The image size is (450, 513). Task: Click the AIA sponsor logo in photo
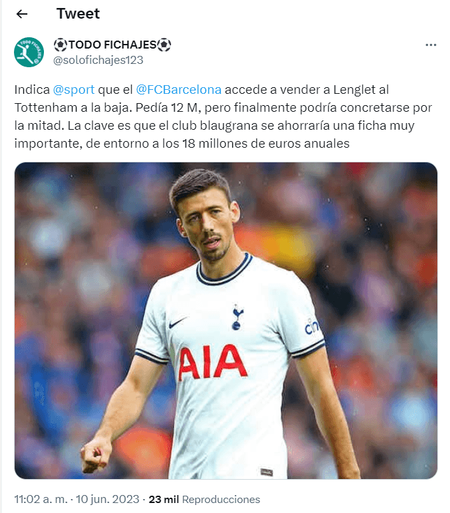[x=212, y=363]
